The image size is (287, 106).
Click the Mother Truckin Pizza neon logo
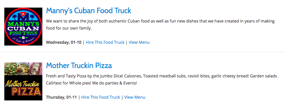23,81
